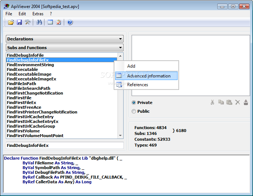253x196 pixels.
Task: Save with the floppy disk toolbar icon
Action: point(19,22)
